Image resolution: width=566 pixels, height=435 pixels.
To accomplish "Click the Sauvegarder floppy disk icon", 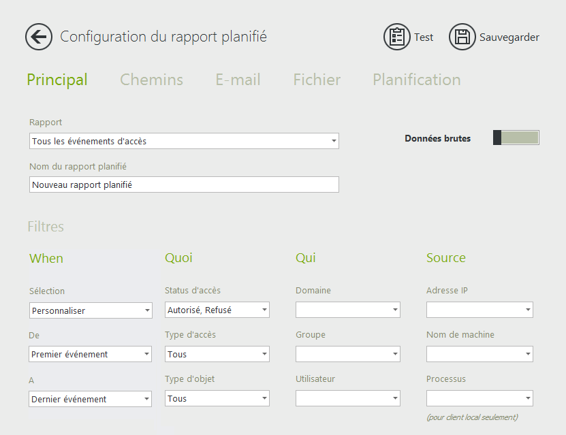I will (462, 37).
